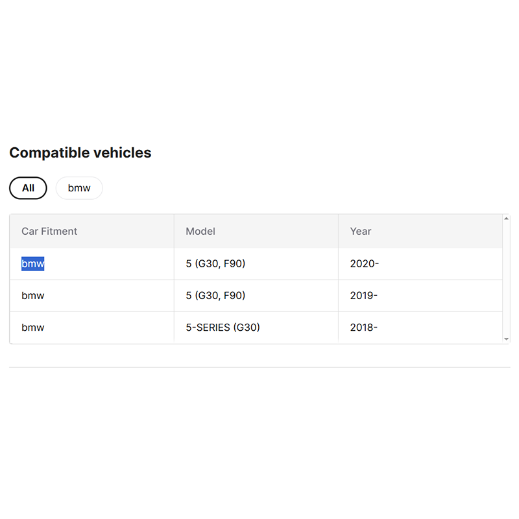
Task: Click the "5-SERIES (G30)" model cell
Action: 223,328
